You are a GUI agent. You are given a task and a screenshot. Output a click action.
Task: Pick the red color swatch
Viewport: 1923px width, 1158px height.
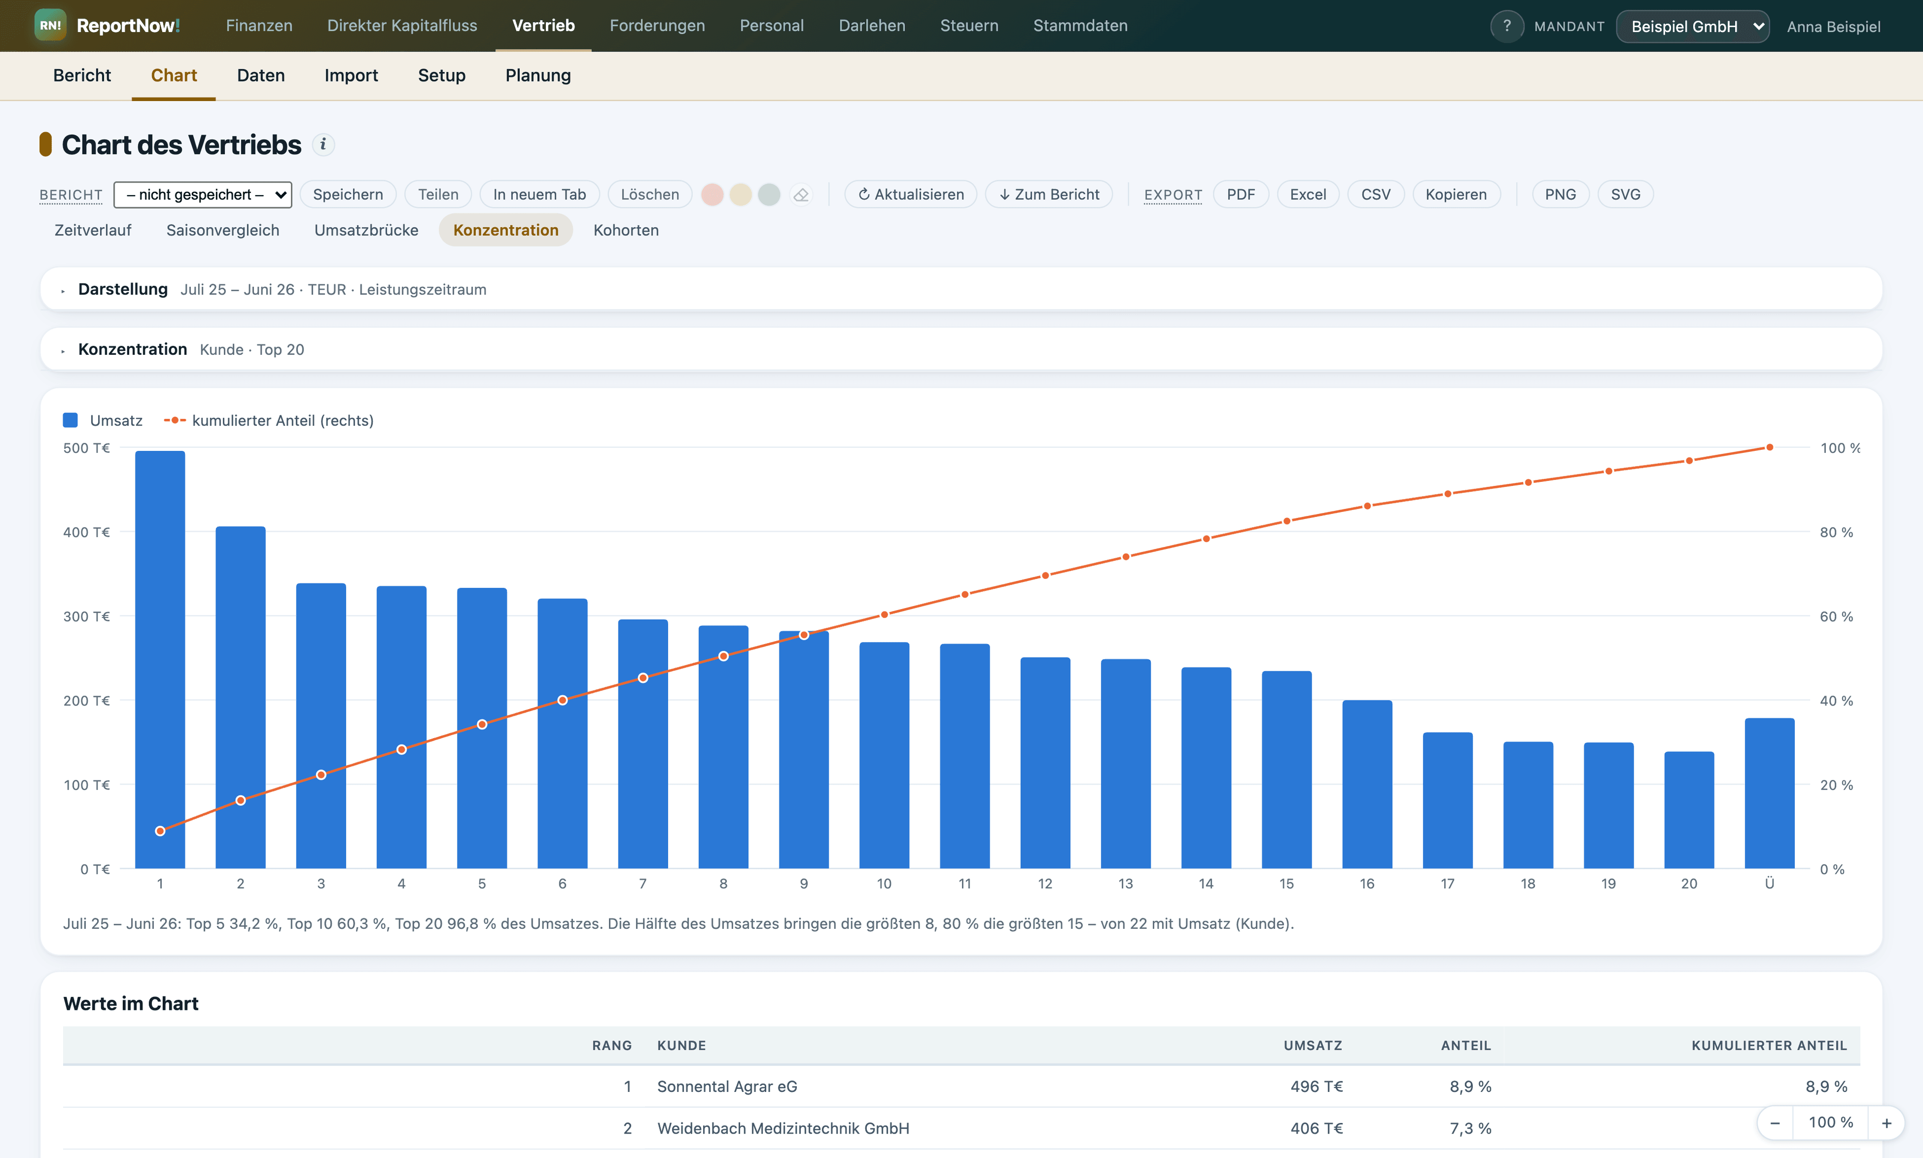click(x=712, y=194)
